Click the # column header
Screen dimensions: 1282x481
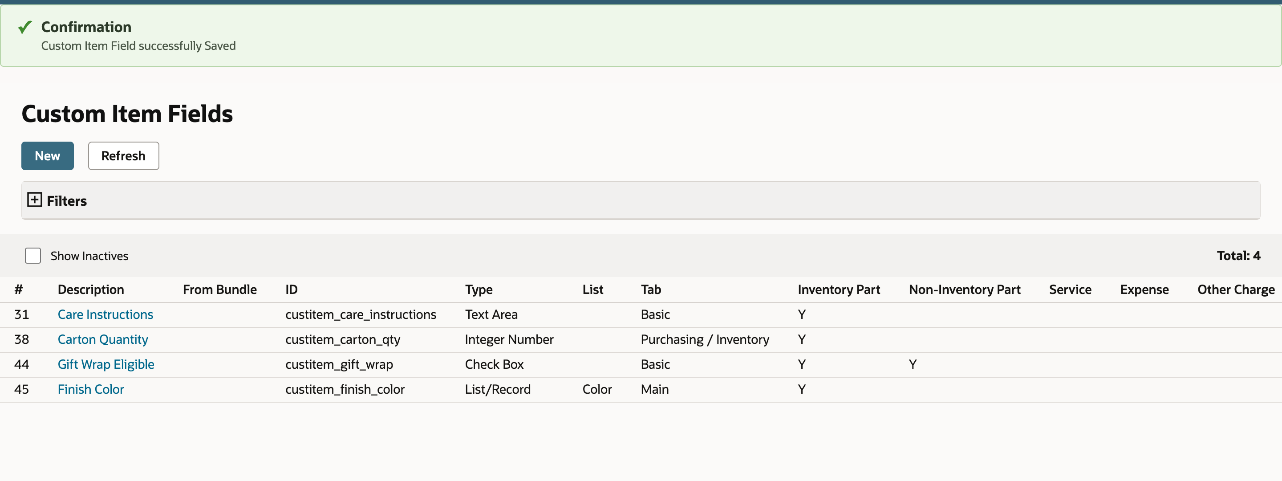pyautogui.click(x=18, y=290)
